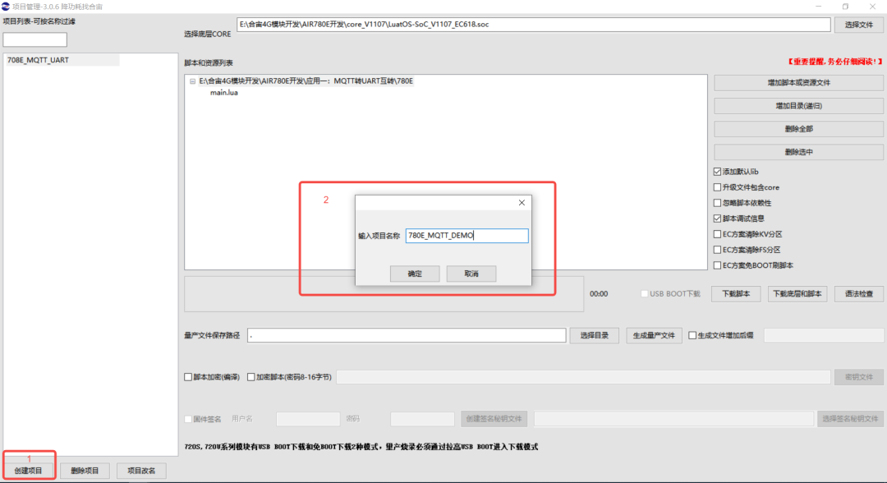Cancel the dialog with 取消 button
This screenshot has height=483, width=887.
coord(471,274)
